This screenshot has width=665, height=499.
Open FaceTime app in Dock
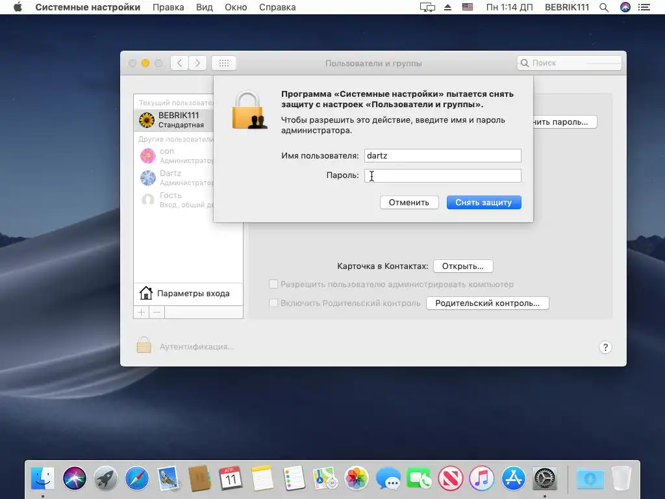419,478
